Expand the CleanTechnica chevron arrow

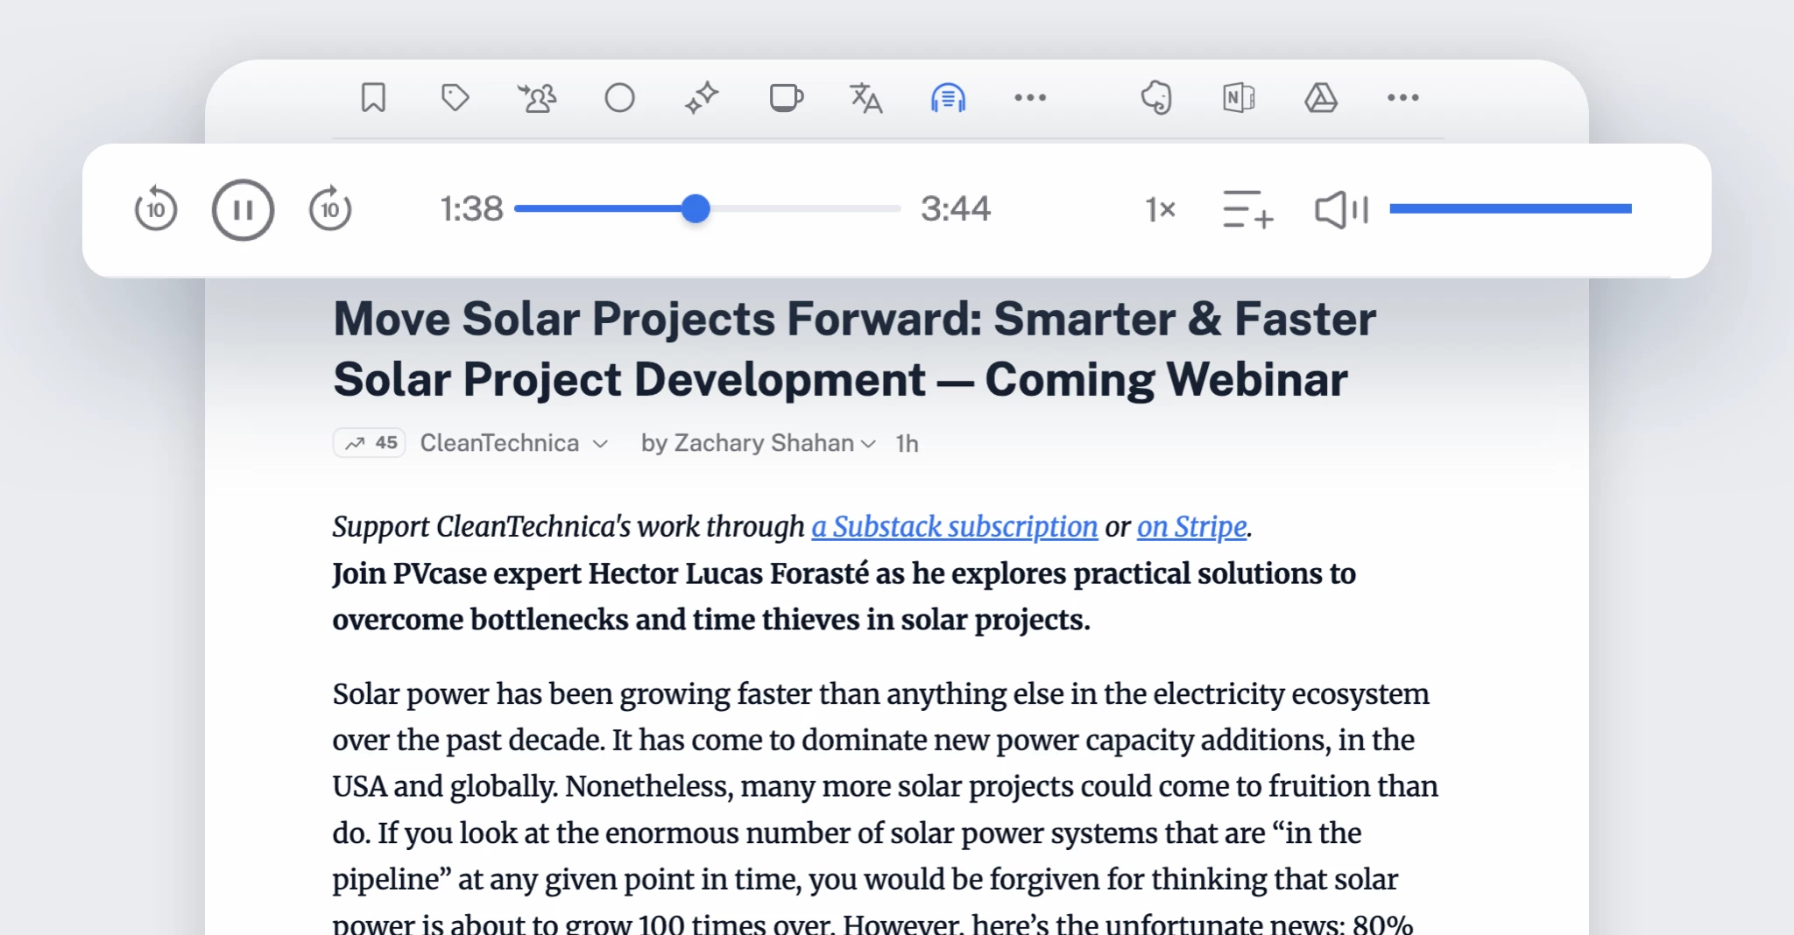coord(600,444)
